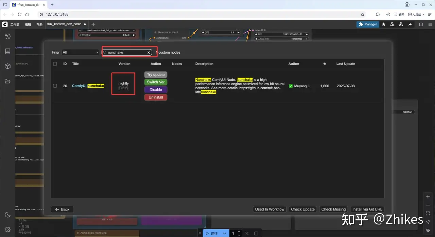The height and width of the screenshot is (237, 435).
Task: Expand the run button dropdown arrow
Action: (224, 234)
